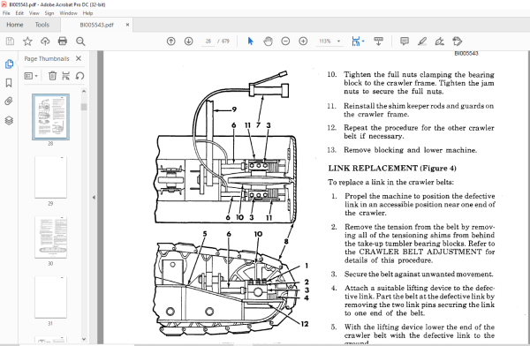Open fit page options dropdown arrow
This screenshot has width=530, height=346.
tap(363, 41)
